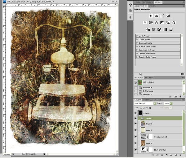Add a Photo Filter adjustment
This screenshot has height=158, width=186.
click(168, 23)
